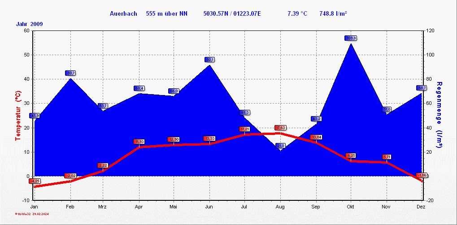Click the January temperature label -4,25
Image resolution: width=457 pixels, height=225 pixels.
click(35, 181)
